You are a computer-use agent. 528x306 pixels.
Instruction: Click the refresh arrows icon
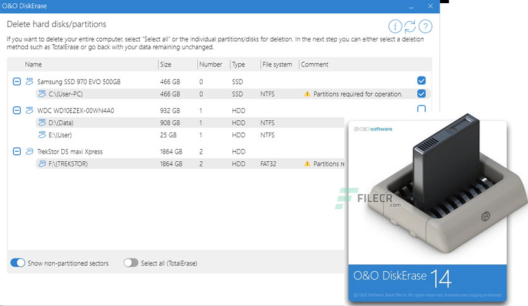[410, 27]
